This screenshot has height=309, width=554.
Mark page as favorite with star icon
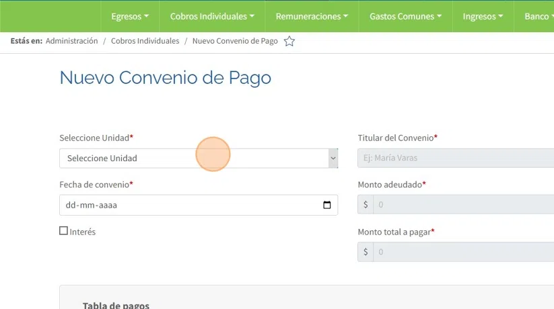tap(289, 41)
